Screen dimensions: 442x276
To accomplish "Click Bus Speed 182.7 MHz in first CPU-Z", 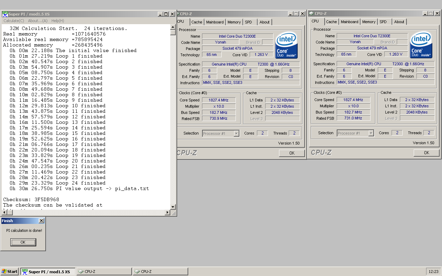I will (x=218, y=112).
